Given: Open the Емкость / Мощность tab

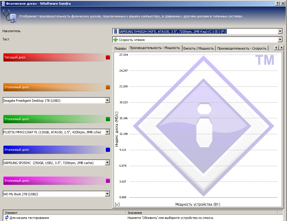Looking at the screenshot, I should point(199,48).
